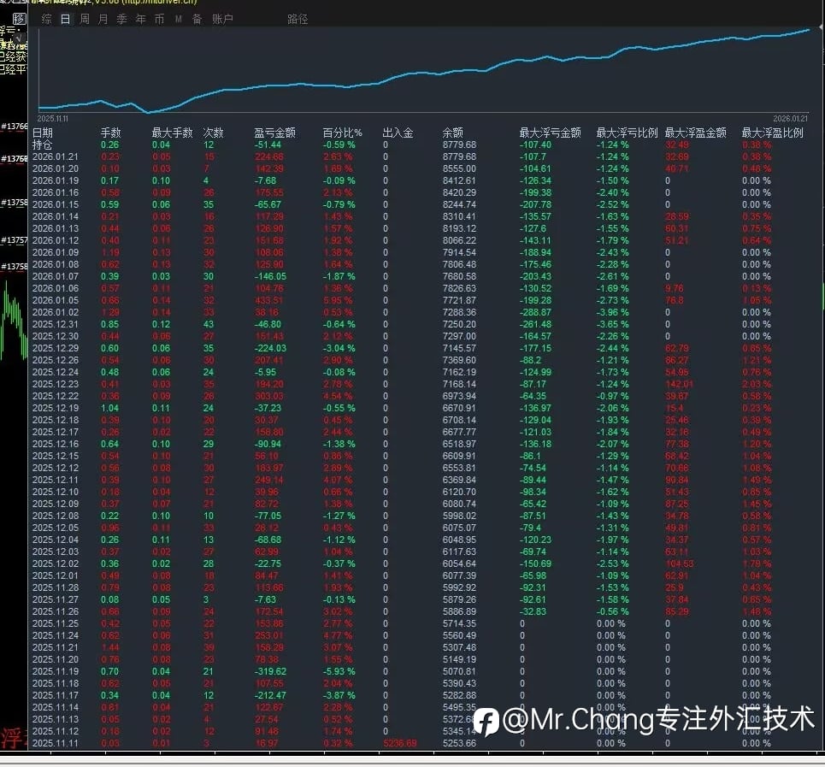The image size is (825, 767).
Task: Open the 备 tab
Action: click(x=197, y=19)
